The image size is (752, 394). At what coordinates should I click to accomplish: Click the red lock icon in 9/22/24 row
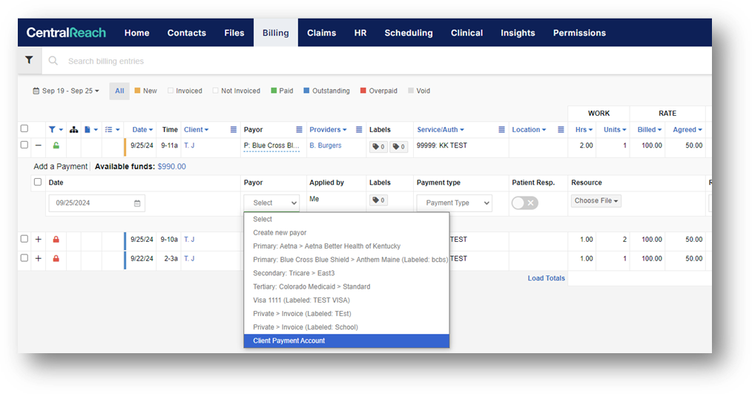(56, 258)
